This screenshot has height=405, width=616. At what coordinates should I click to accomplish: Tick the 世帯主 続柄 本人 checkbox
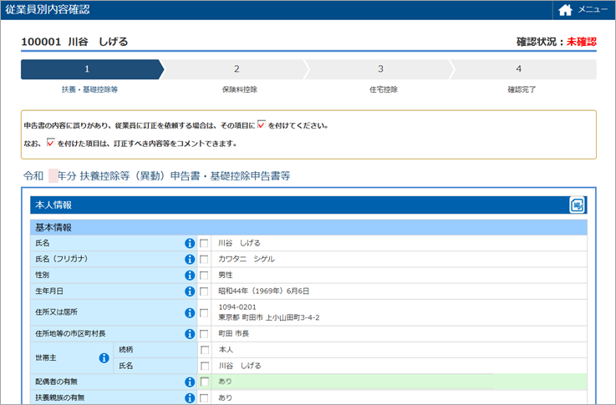205,350
